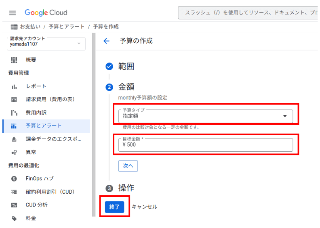Click the キャンセル button
This screenshot has width=320, height=228.
point(144,207)
